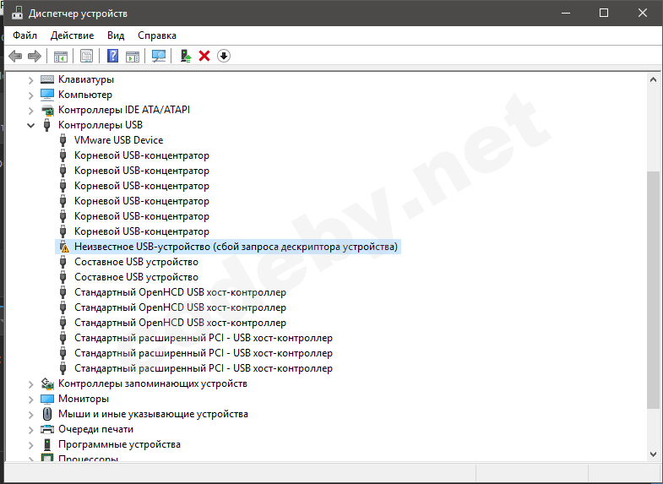Viewport: 663px width, 484px height.
Task: Open the Вид menu
Action: coord(116,35)
